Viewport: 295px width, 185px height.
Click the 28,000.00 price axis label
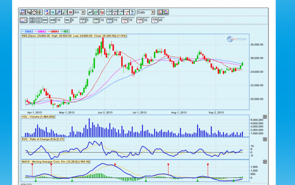pyautogui.click(x=257, y=45)
